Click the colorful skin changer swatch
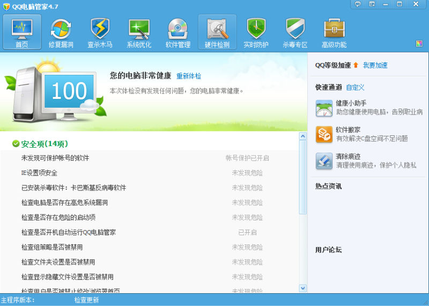This screenshot has height=306, width=429. click(419, 43)
